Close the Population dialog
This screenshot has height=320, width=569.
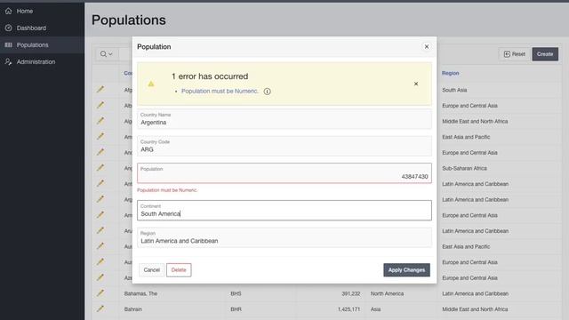pos(427,46)
